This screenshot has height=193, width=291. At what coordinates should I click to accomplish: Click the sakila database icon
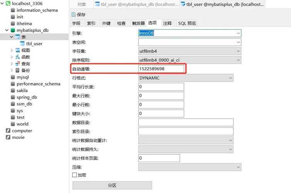13,90
